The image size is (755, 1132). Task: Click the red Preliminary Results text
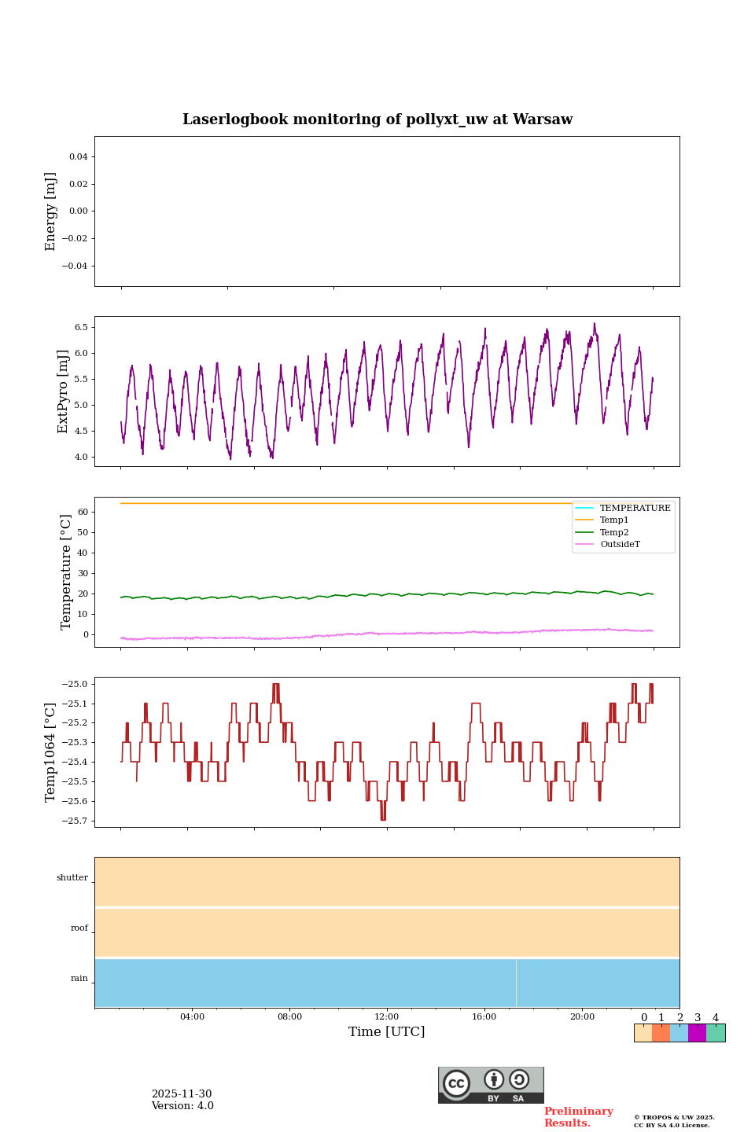(x=578, y=1117)
